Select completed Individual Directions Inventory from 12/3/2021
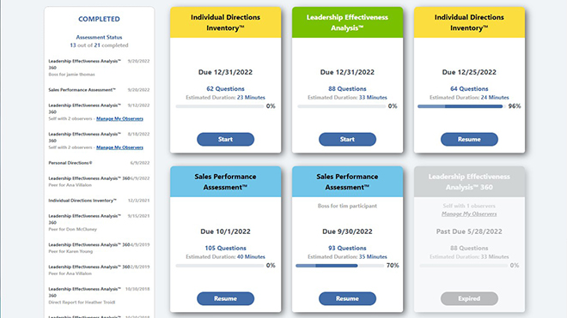Screen dimensions: 567x318 click(99, 201)
